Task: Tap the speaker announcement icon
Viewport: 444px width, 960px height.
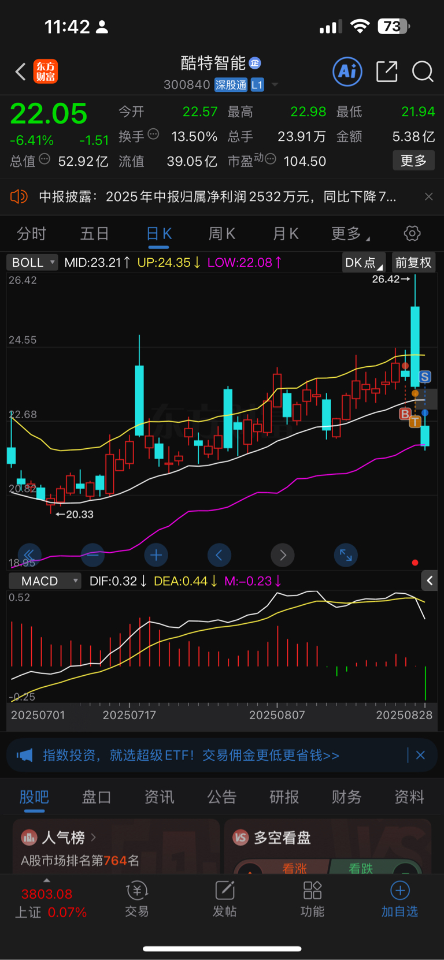Action: 19,197
